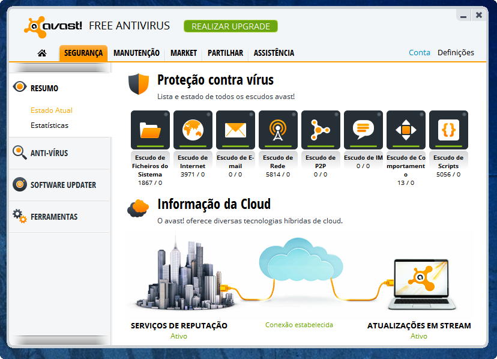Click the laptop streaming updates image
Viewport: 497px width, 359px height.
(x=421, y=284)
